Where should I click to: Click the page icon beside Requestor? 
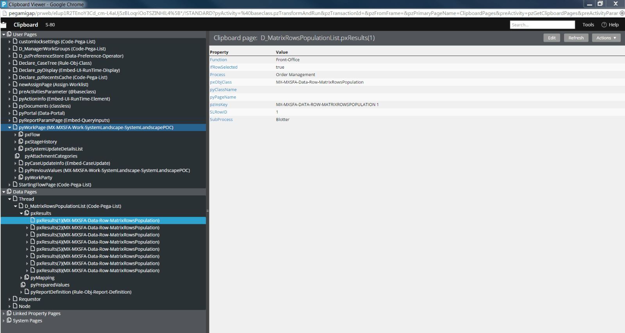pos(15,299)
